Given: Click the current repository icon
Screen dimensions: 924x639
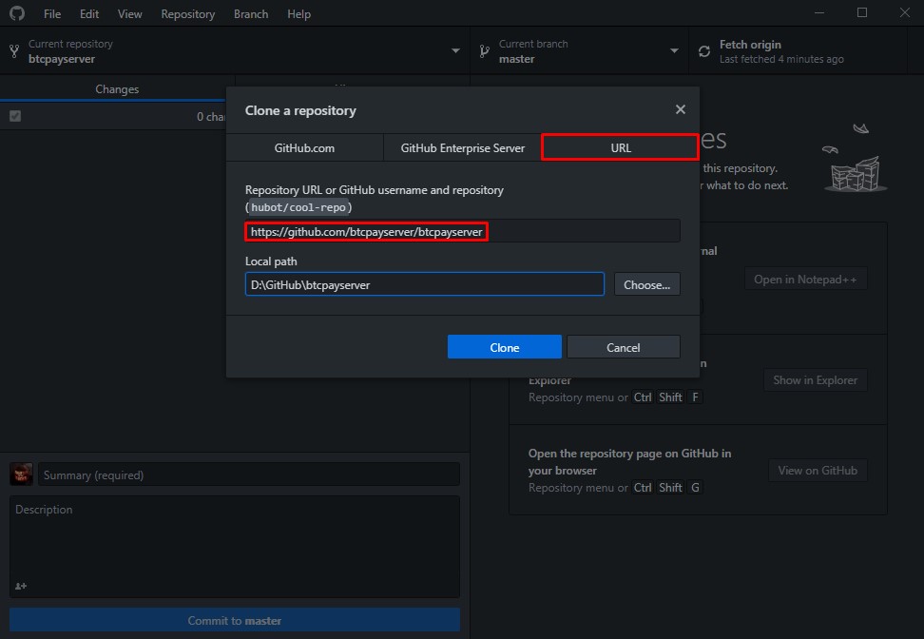Looking at the screenshot, I should (x=14, y=51).
